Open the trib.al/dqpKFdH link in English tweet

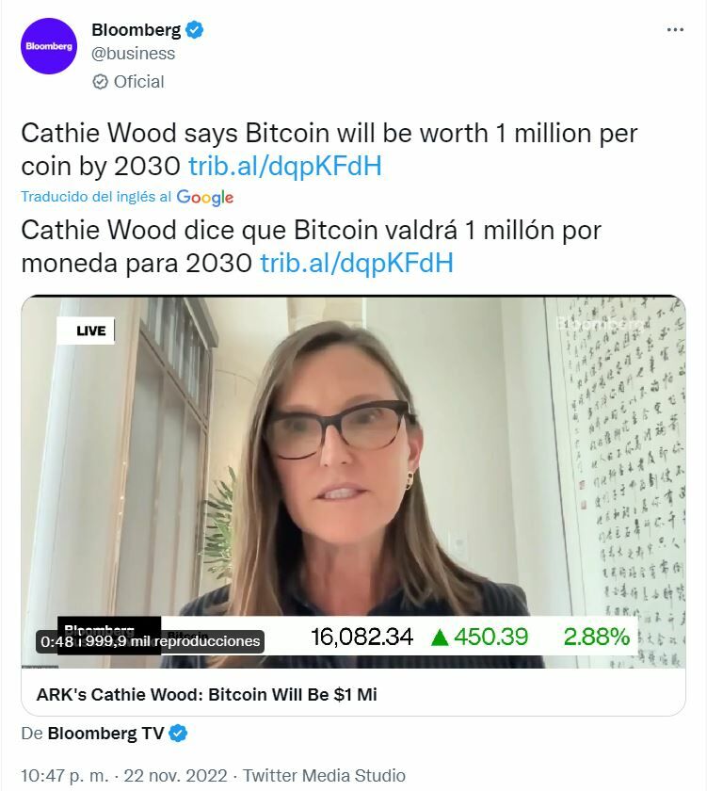[x=285, y=166]
